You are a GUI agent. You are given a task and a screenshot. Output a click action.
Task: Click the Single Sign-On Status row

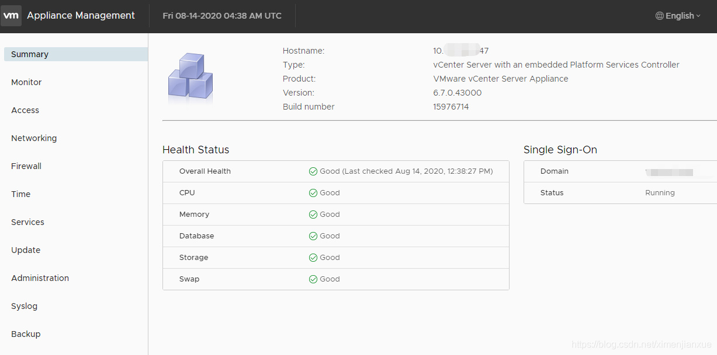point(621,193)
